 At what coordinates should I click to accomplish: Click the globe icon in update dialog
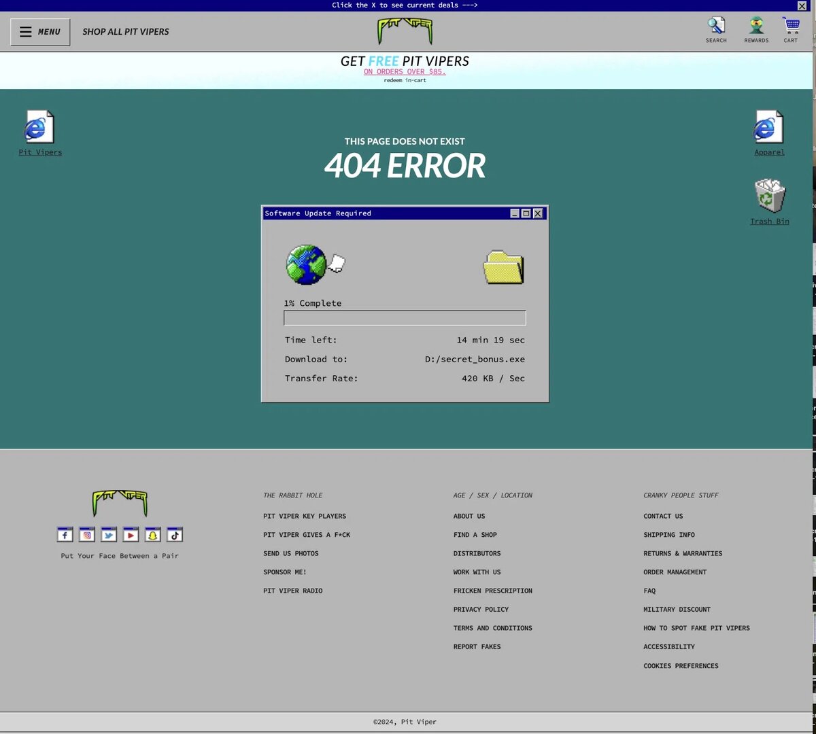point(307,264)
